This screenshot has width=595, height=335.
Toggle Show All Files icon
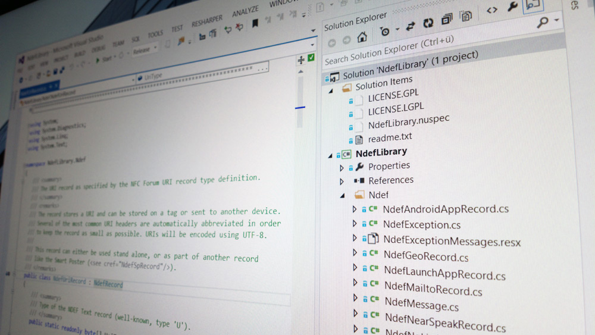(x=466, y=16)
